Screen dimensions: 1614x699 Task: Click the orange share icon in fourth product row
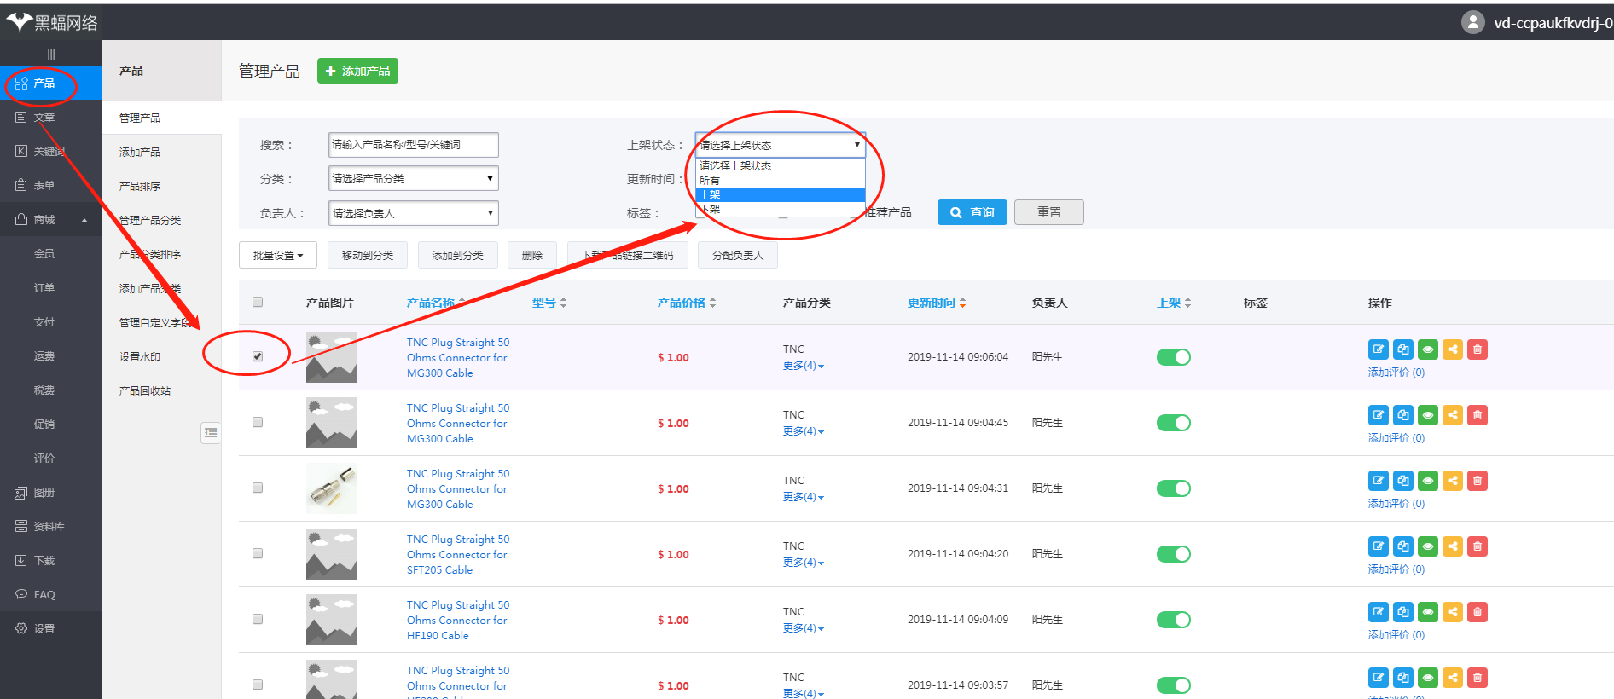(x=1452, y=546)
